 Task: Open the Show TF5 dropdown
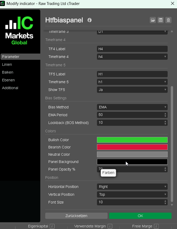tap(132, 90)
